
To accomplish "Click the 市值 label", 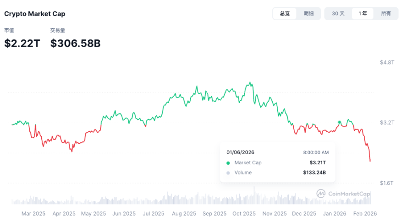I will pyautogui.click(x=9, y=30).
